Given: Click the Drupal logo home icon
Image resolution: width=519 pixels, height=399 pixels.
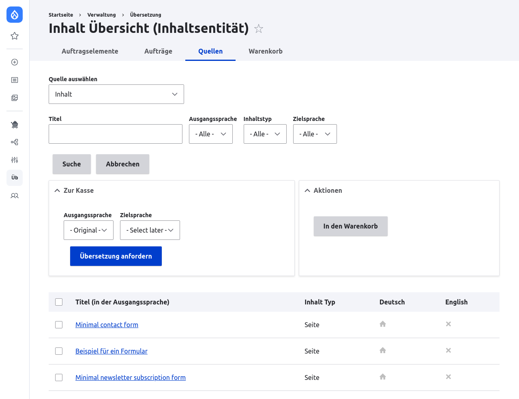Looking at the screenshot, I should tap(15, 15).
